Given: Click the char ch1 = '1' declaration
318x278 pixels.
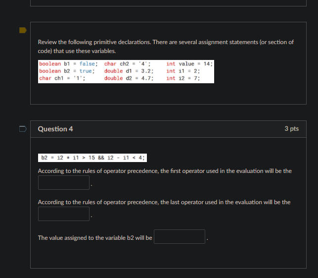Looking at the screenshot, I should coord(62,78).
